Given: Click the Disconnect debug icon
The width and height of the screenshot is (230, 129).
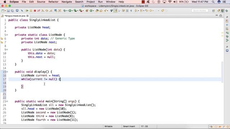Looking at the screenshot, I should click(39, 10).
